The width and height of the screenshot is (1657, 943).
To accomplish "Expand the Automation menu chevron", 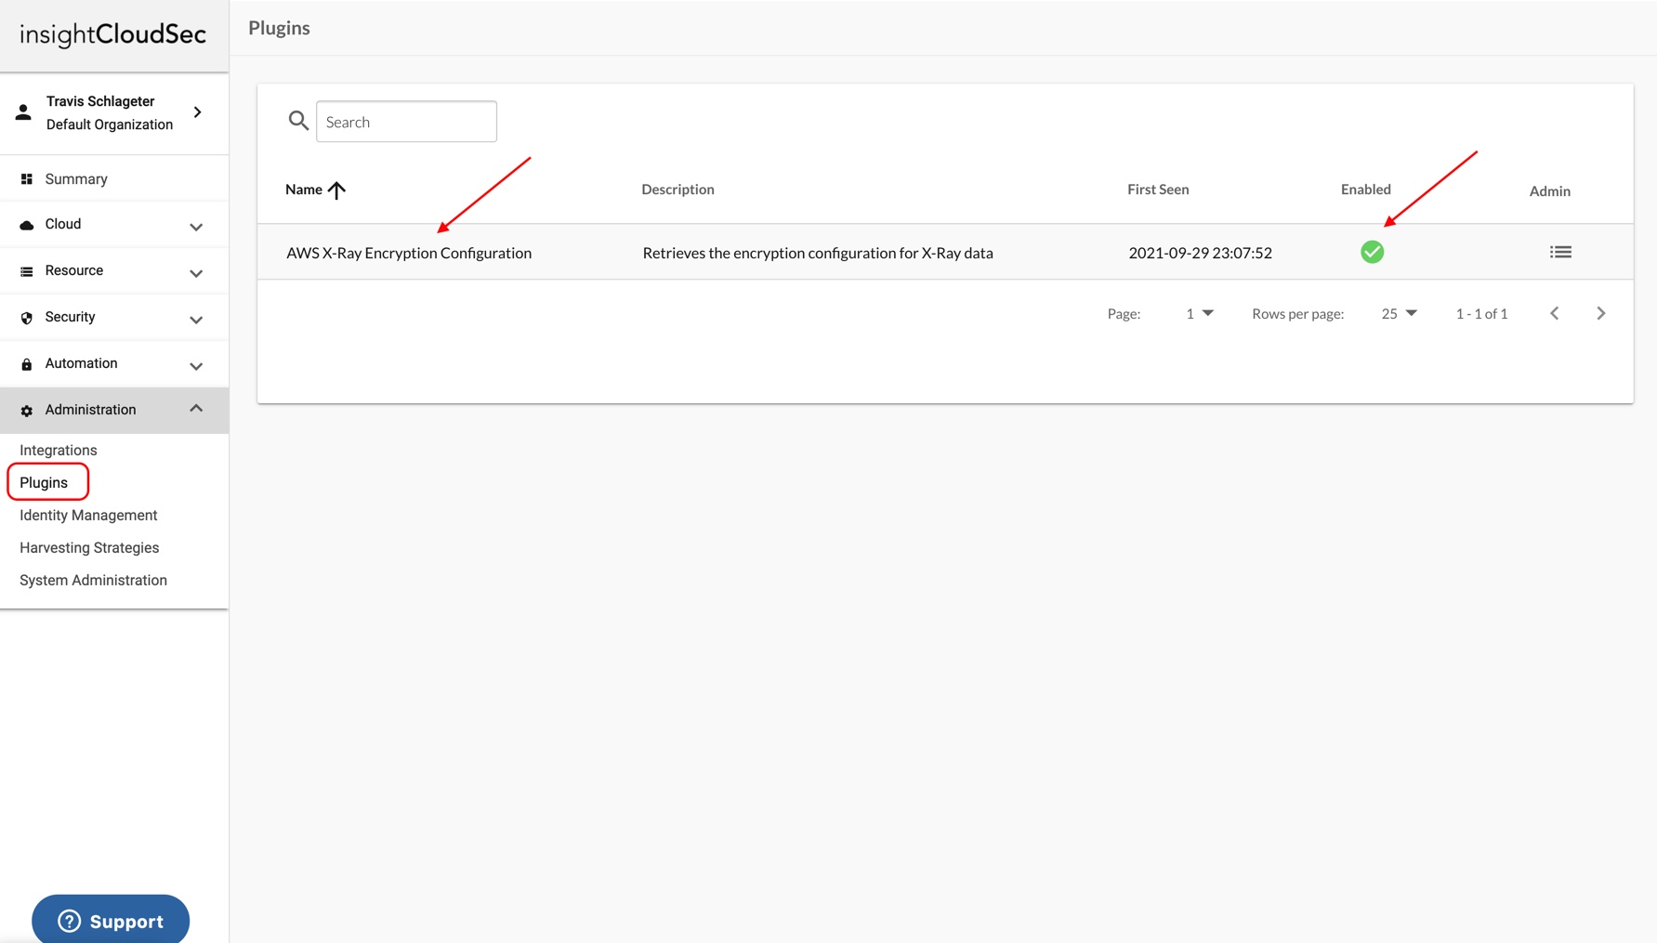I will click(x=196, y=366).
